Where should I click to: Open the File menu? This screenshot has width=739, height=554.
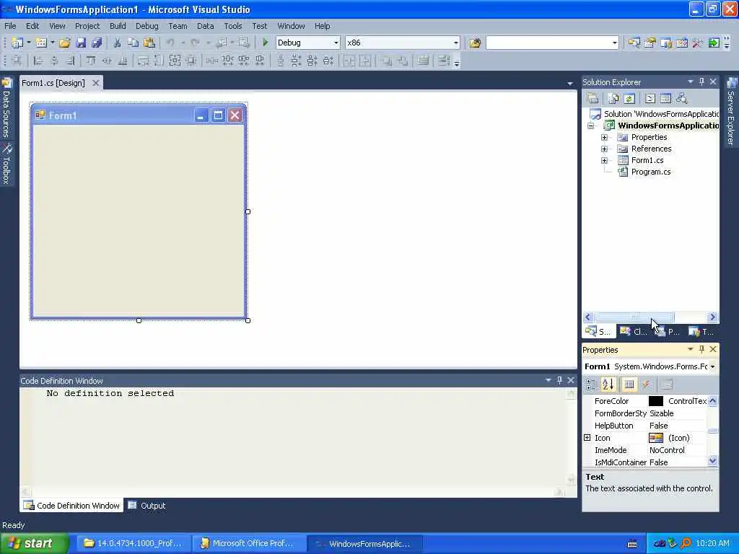pos(10,26)
